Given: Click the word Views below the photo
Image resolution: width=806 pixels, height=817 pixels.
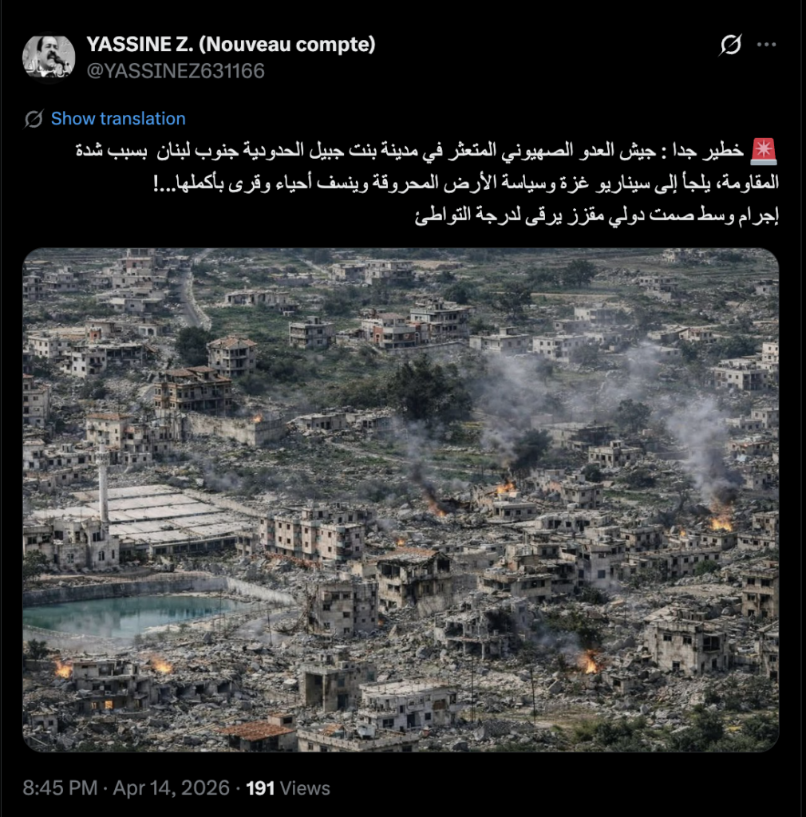Looking at the screenshot, I should point(306,788).
